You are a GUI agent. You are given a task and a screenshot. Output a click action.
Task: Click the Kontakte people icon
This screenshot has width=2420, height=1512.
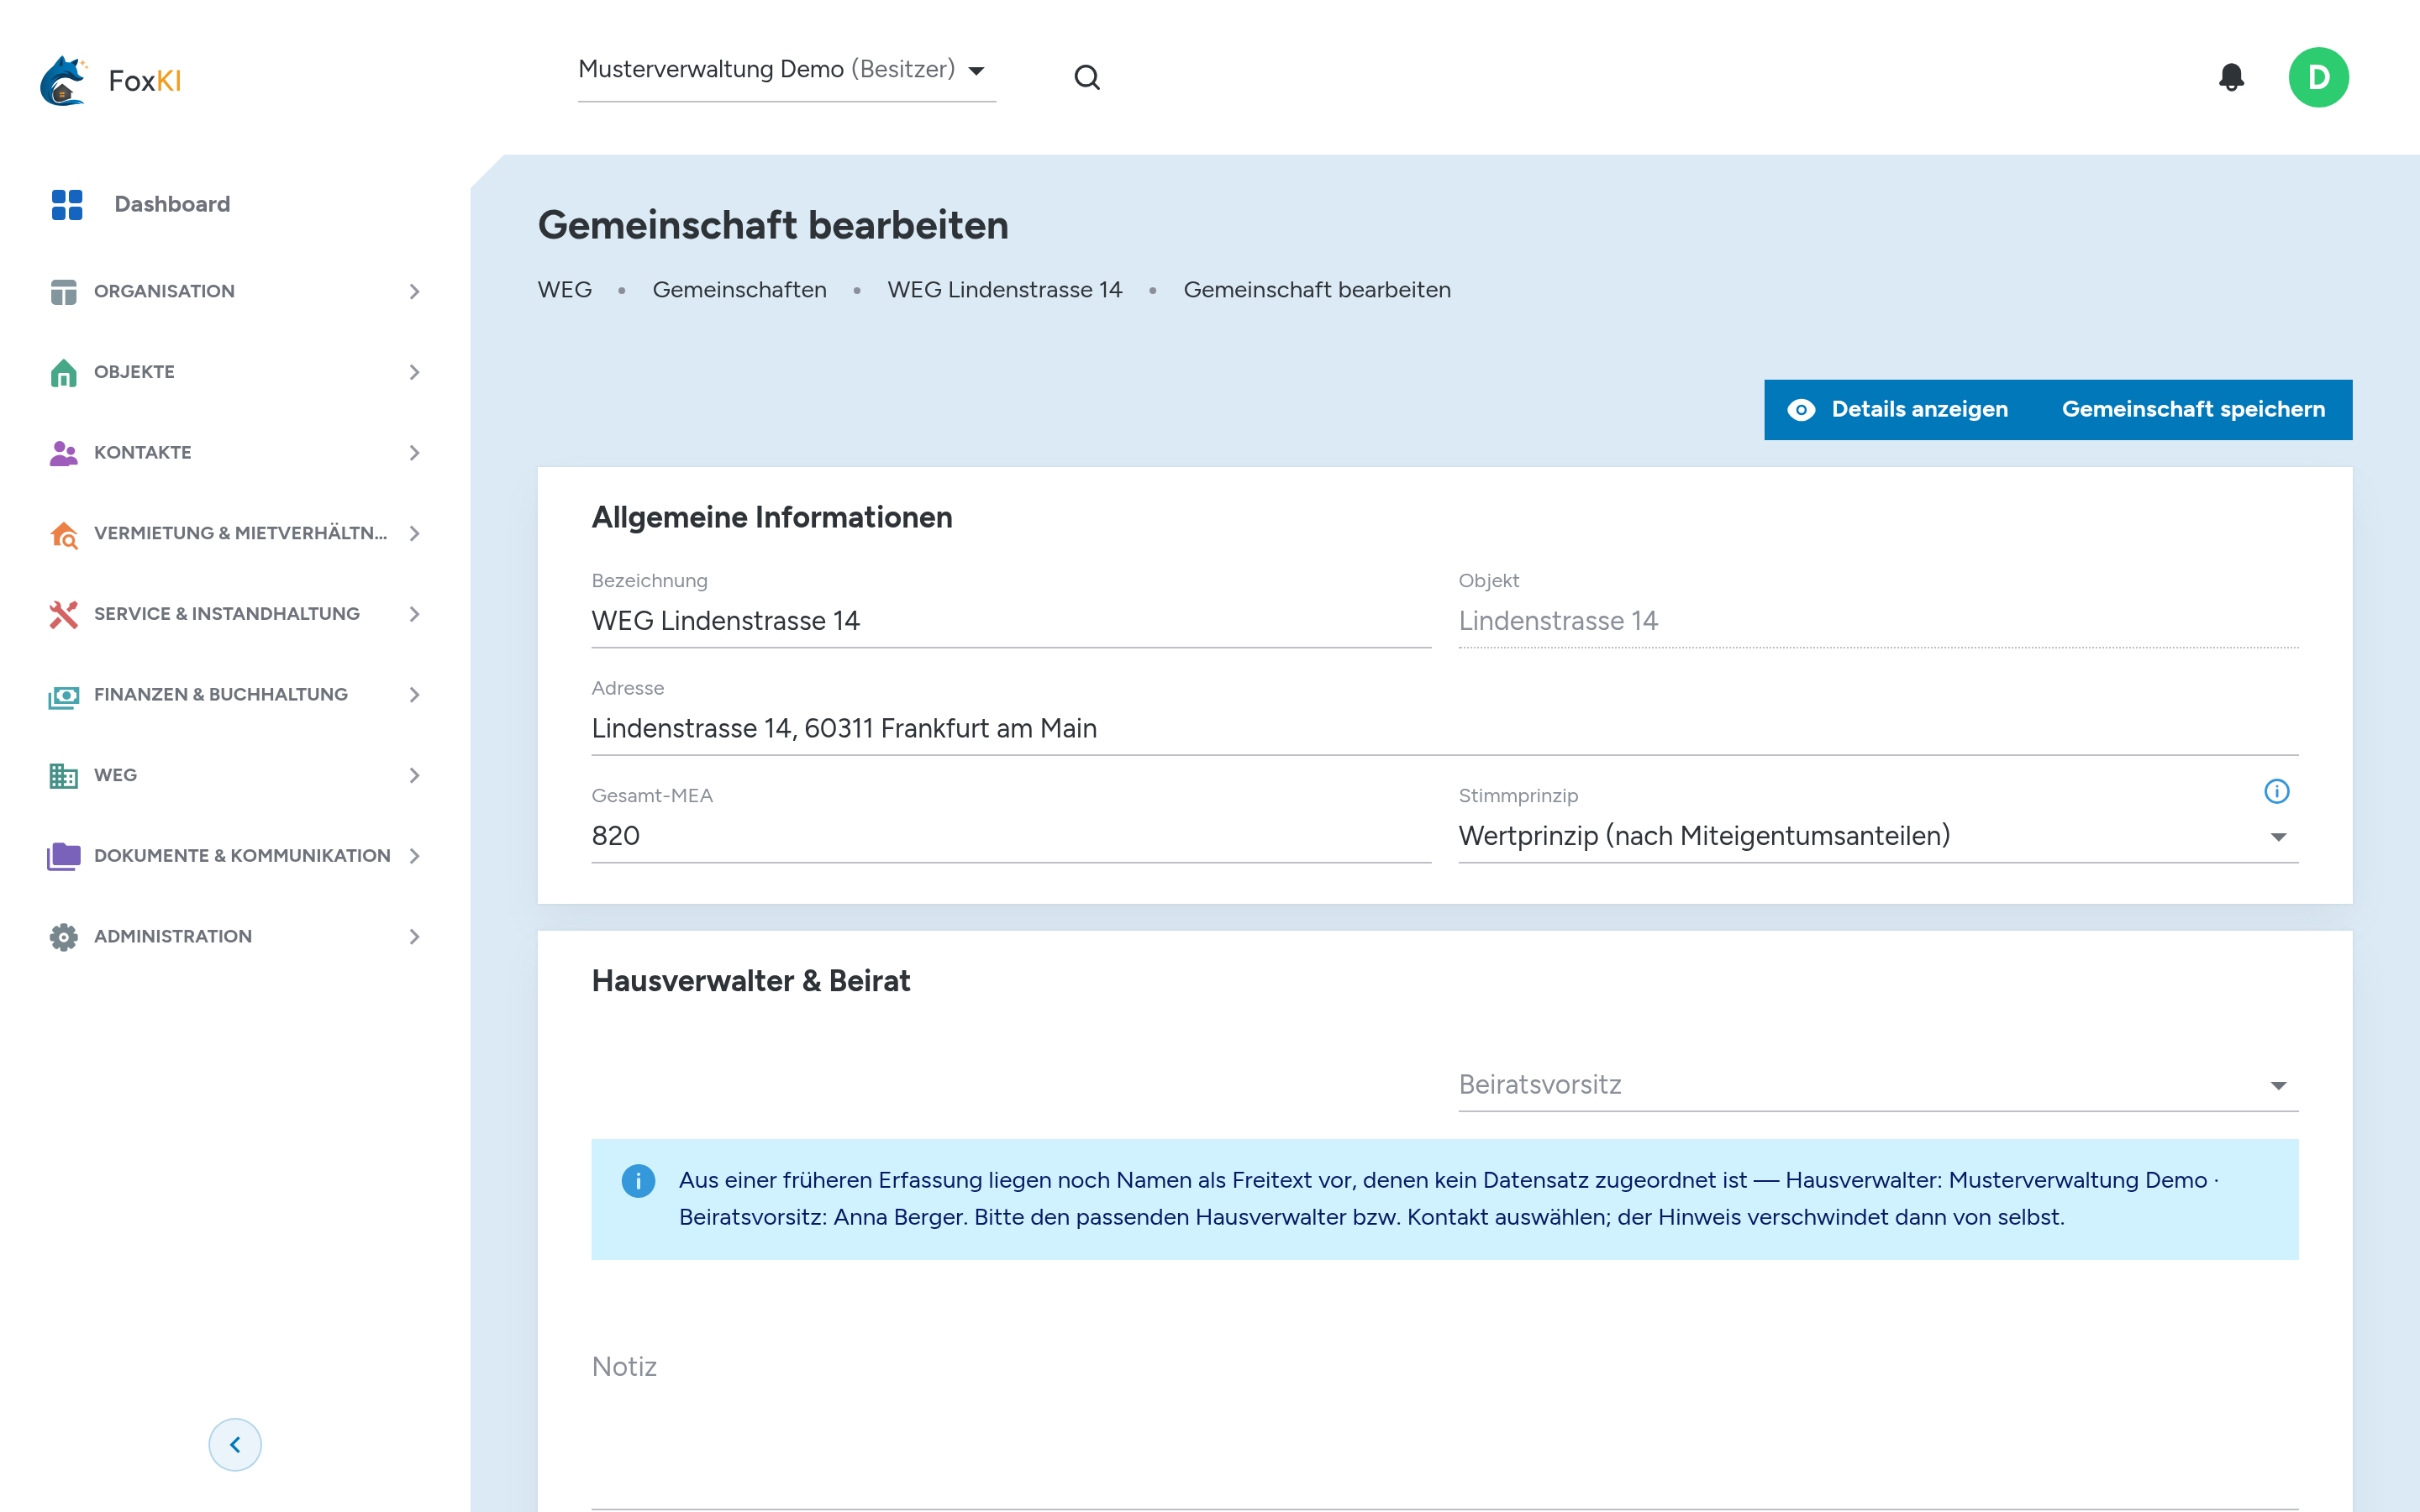[63, 453]
